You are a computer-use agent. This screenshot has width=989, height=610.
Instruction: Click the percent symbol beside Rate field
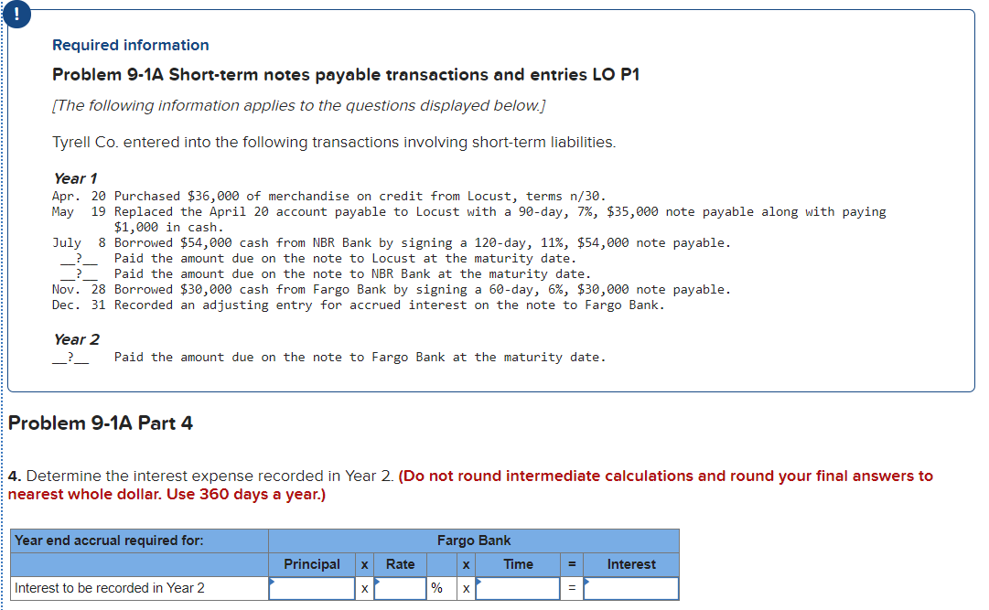coord(439,589)
